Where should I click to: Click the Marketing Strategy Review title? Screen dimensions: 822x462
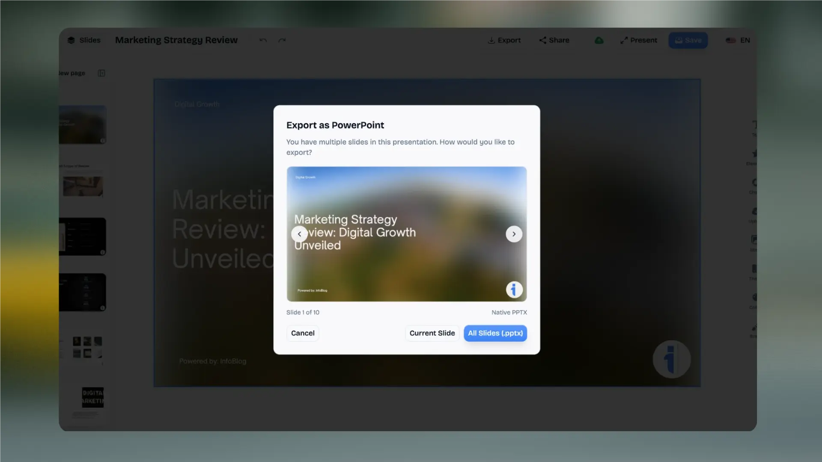[x=176, y=40]
